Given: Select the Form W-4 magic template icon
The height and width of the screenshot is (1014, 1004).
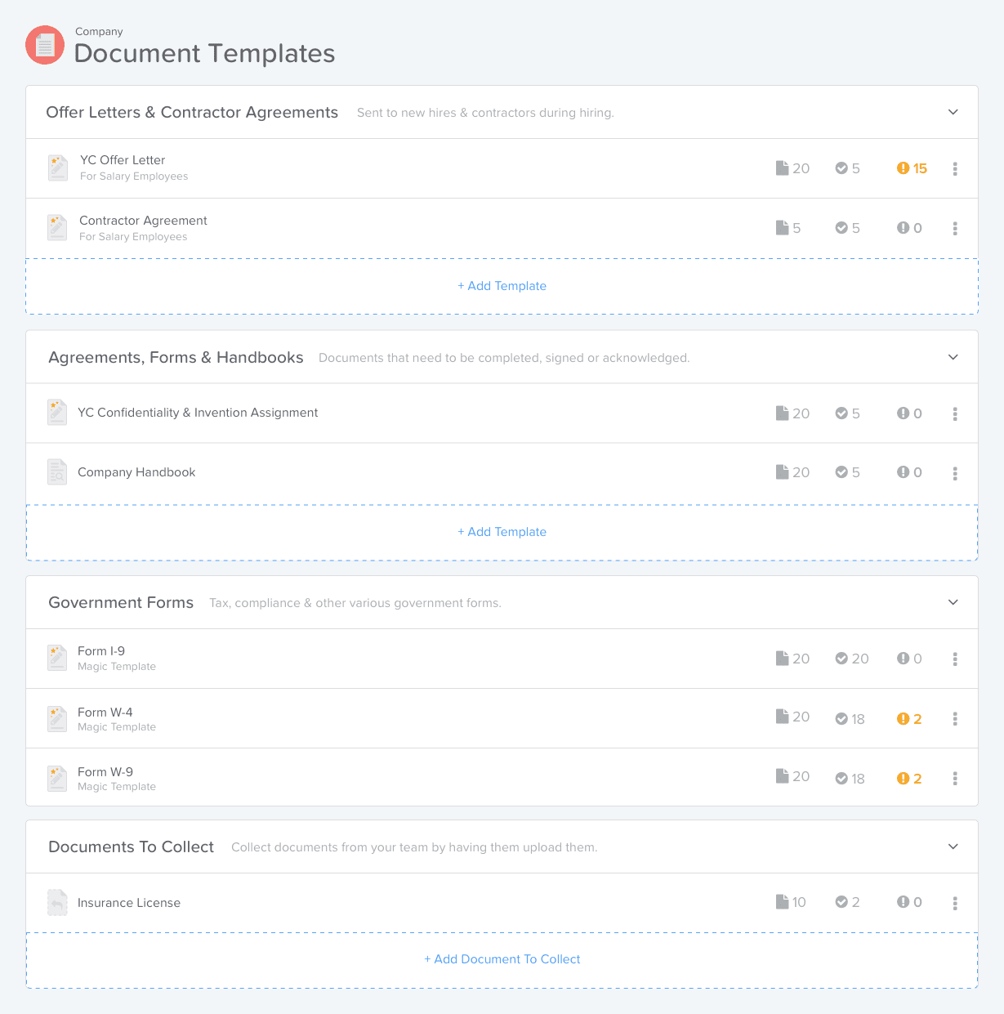Looking at the screenshot, I should 57,718.
